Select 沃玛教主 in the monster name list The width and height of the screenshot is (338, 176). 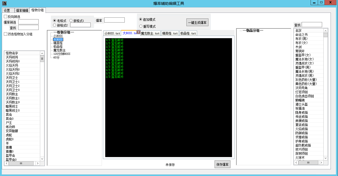click(12, 94)
